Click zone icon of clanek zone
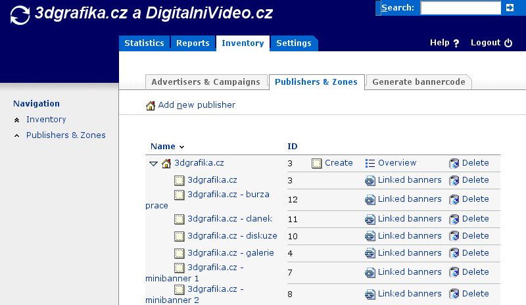 tap(179, 219)
